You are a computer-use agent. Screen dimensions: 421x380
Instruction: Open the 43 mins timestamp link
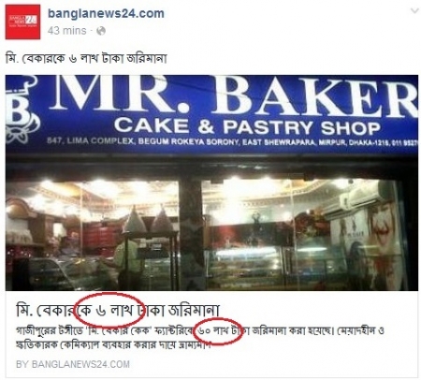(66, 31)
